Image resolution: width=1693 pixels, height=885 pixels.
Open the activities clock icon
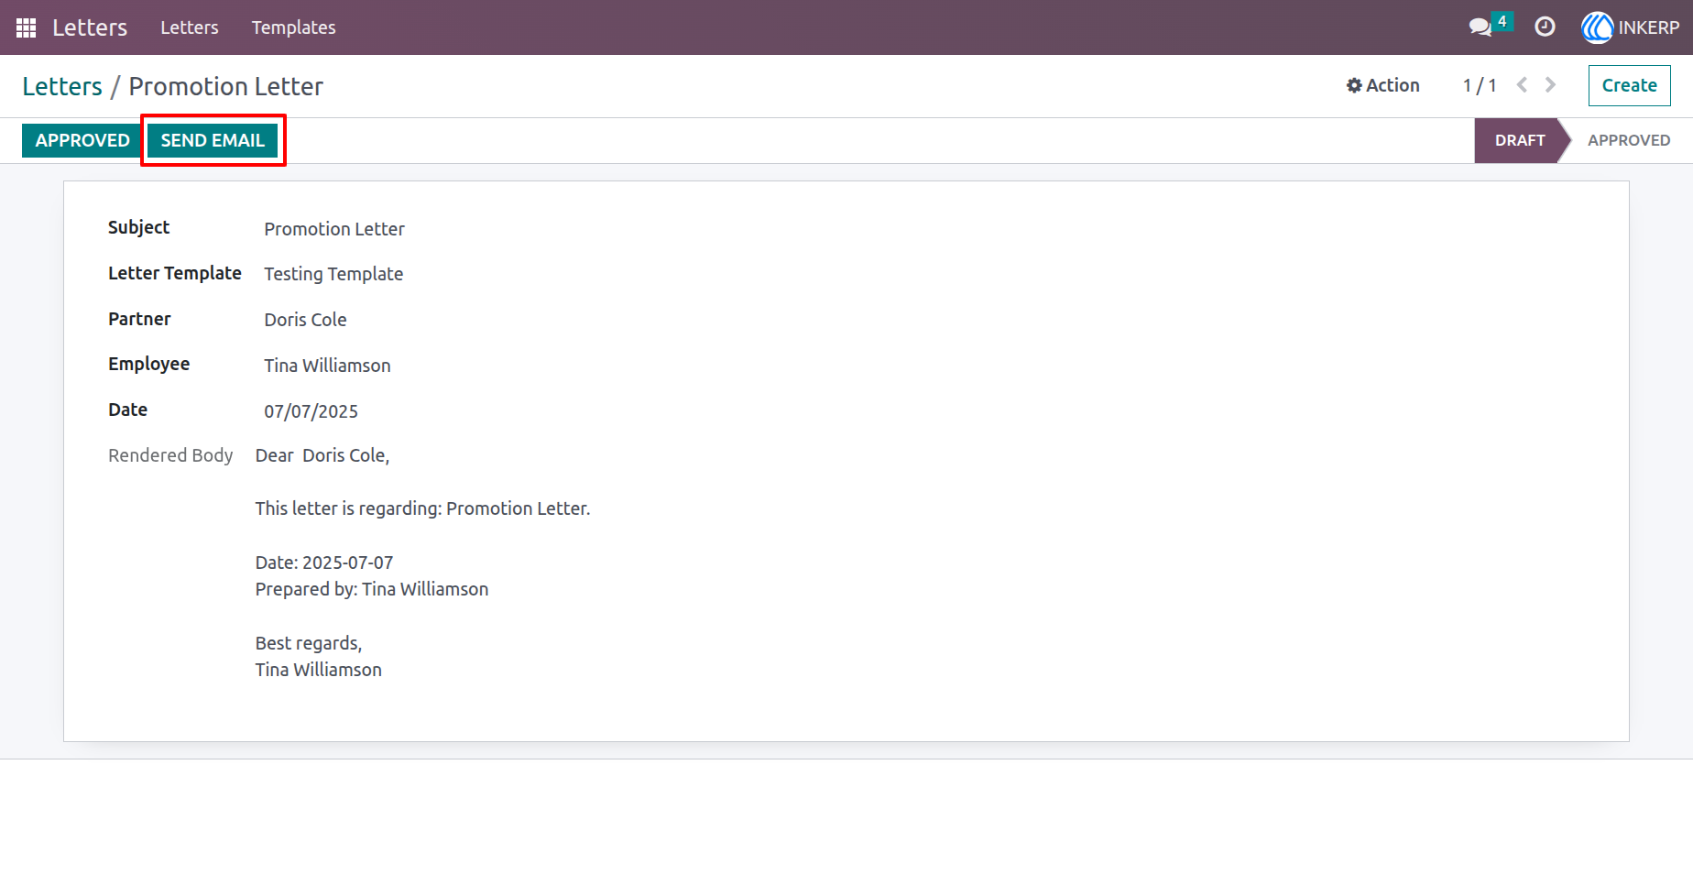click(x=1545, y=27)
